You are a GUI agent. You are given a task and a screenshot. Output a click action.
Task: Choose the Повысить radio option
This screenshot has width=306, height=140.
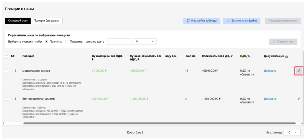(x=67, y=42)
